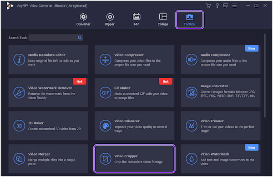This screenshot has width=273, height=177.
Task: Open Video Cropper title text
Action: click(x=126, y=156)
